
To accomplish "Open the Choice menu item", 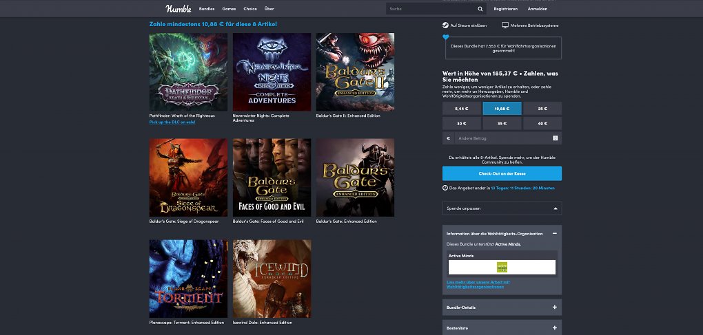I will coord(250,9).
